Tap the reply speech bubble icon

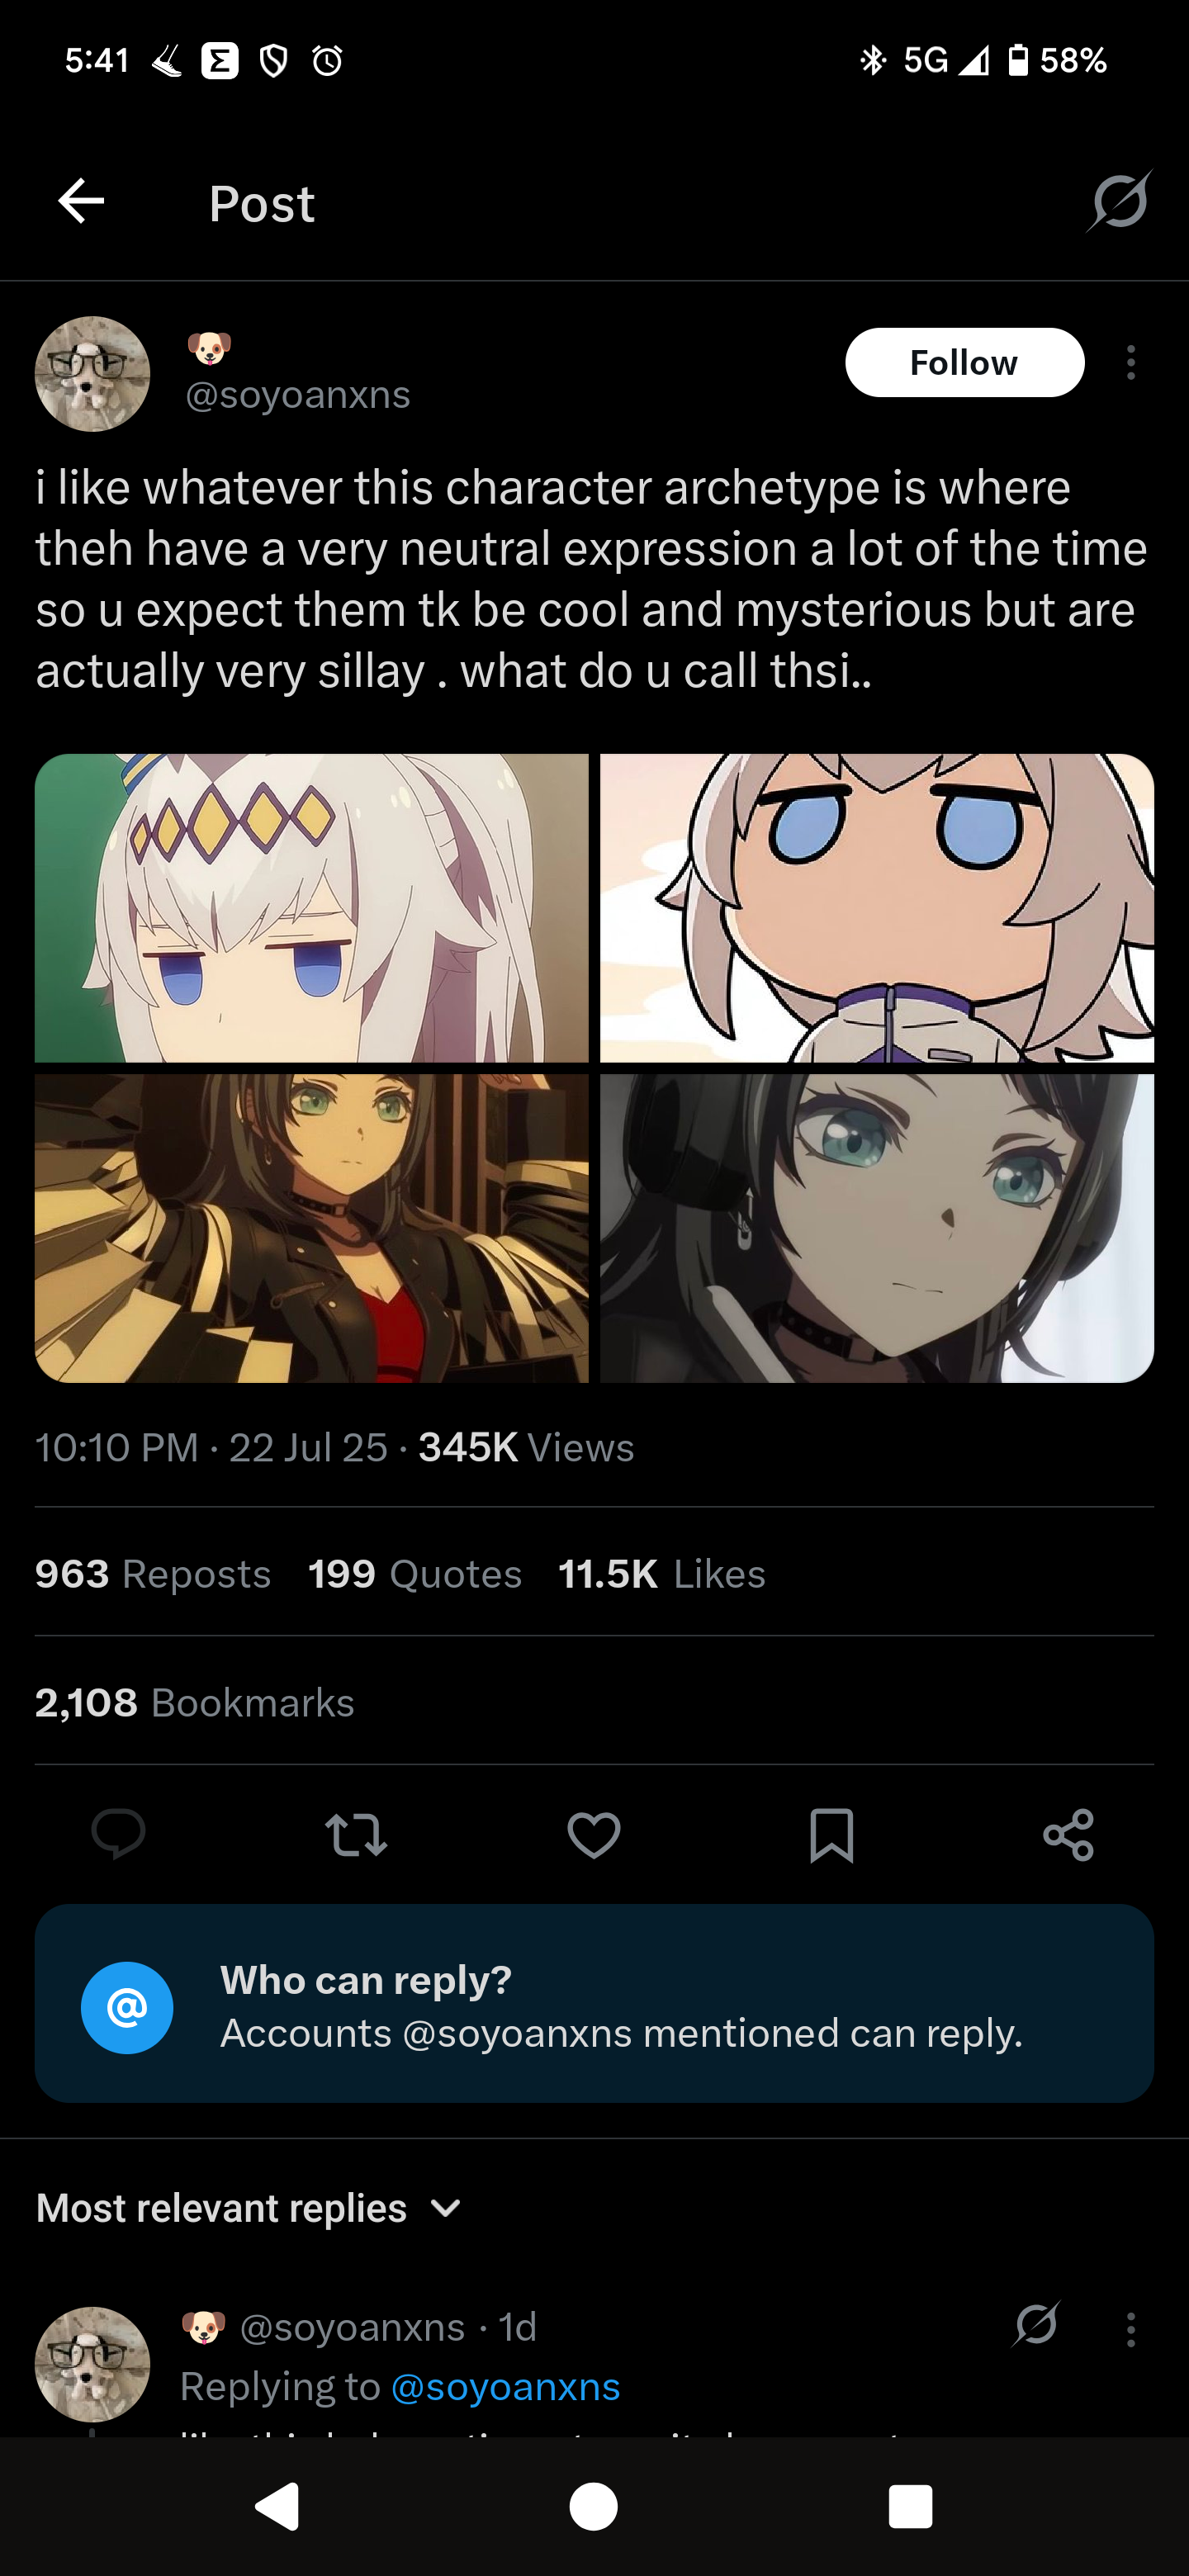[x=118, y=1834]
